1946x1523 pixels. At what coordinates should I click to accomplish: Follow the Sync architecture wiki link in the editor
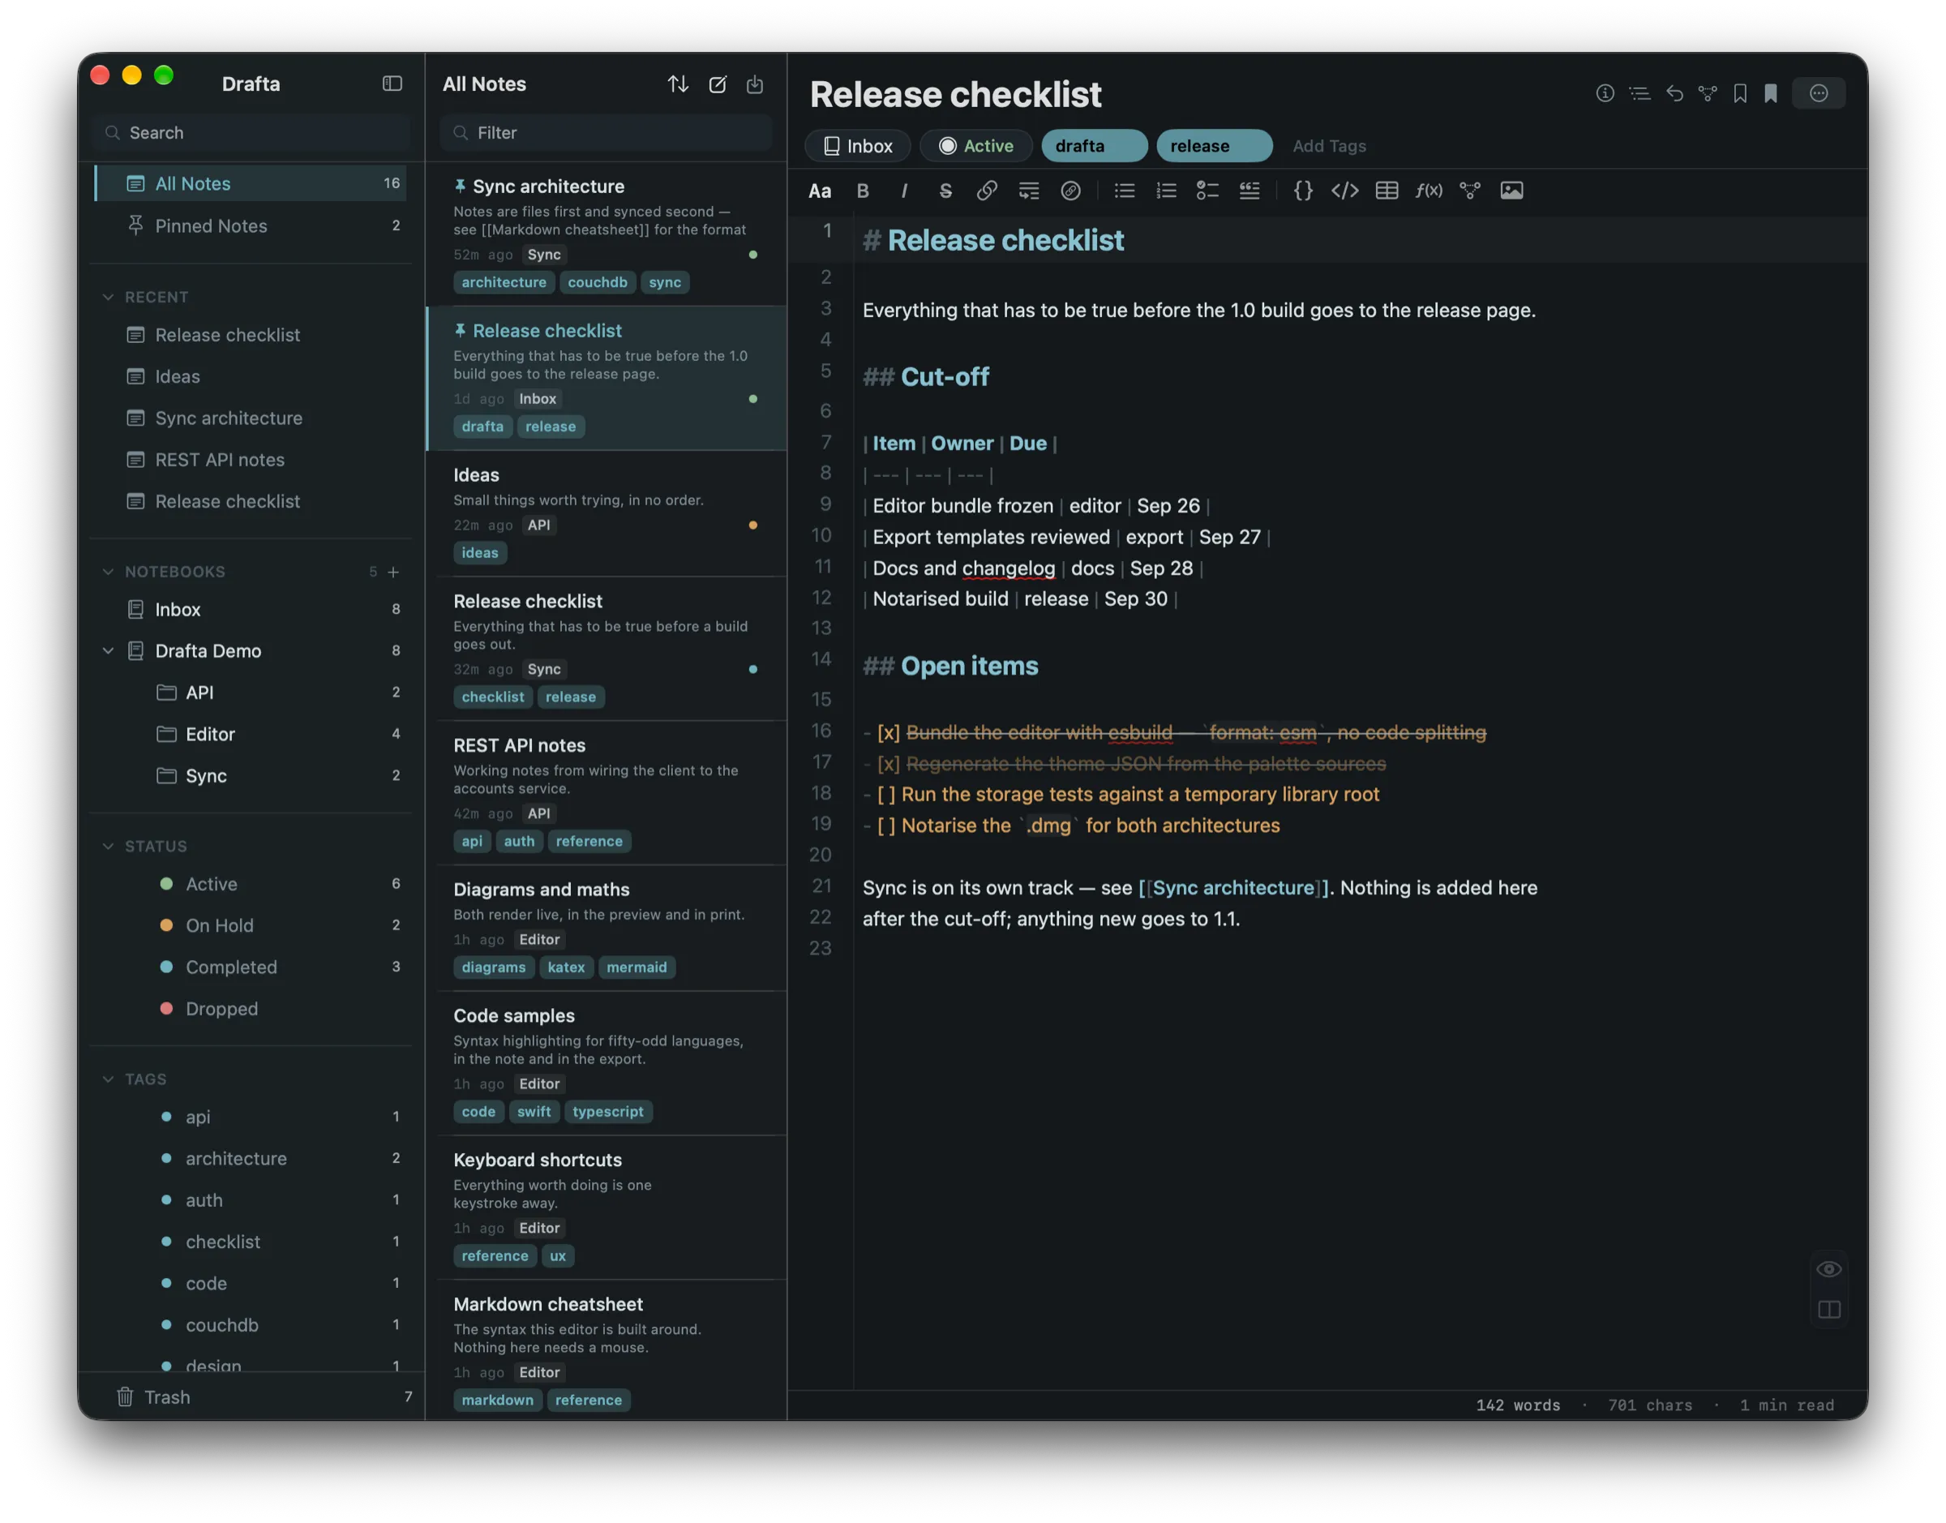1232,888
